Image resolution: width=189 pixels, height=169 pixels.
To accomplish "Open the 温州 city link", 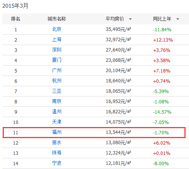I will click(x=57, y=112).
